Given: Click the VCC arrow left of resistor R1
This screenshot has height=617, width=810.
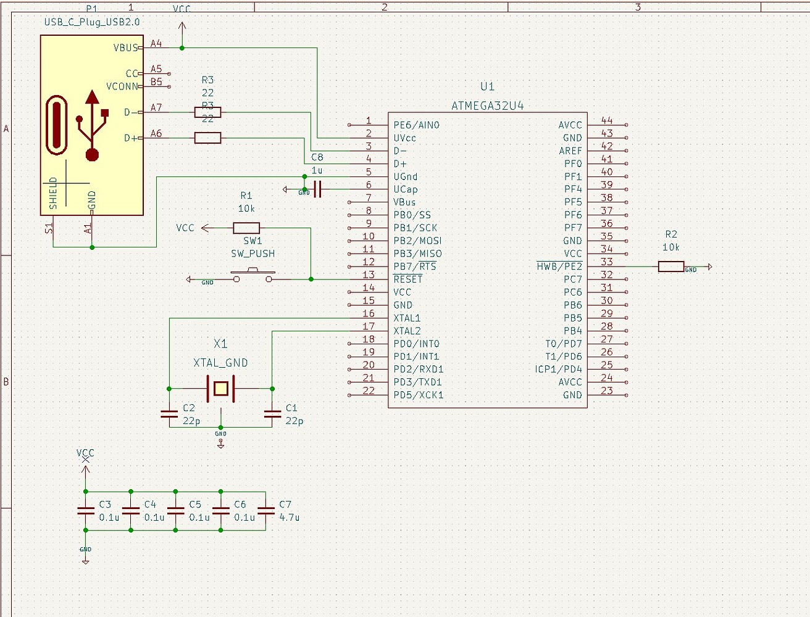Looking at the screenshot, I should click(x=206, y=228).
